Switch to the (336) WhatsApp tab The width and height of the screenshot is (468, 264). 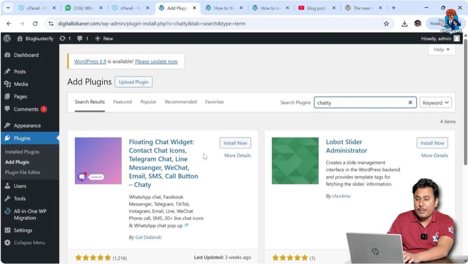84,8
